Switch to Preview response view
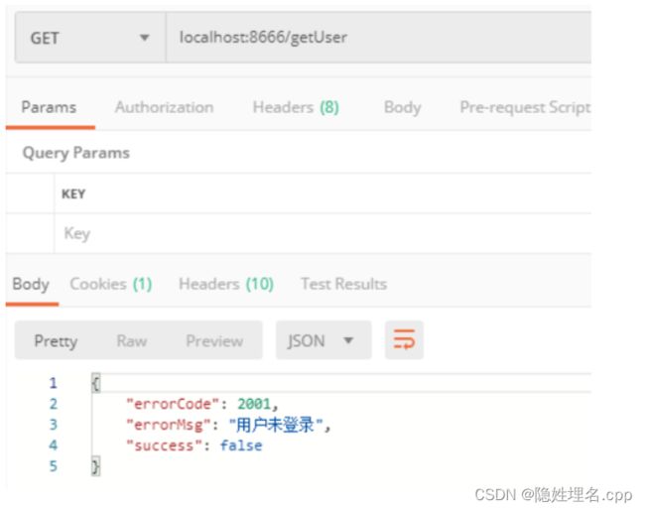 pyautogui.click(x=214, y=340)
